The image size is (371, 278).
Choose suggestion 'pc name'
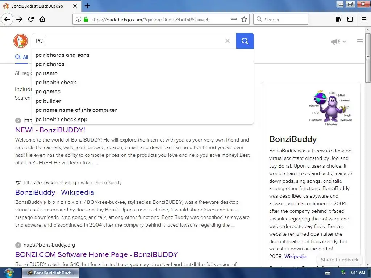[143, 73]
